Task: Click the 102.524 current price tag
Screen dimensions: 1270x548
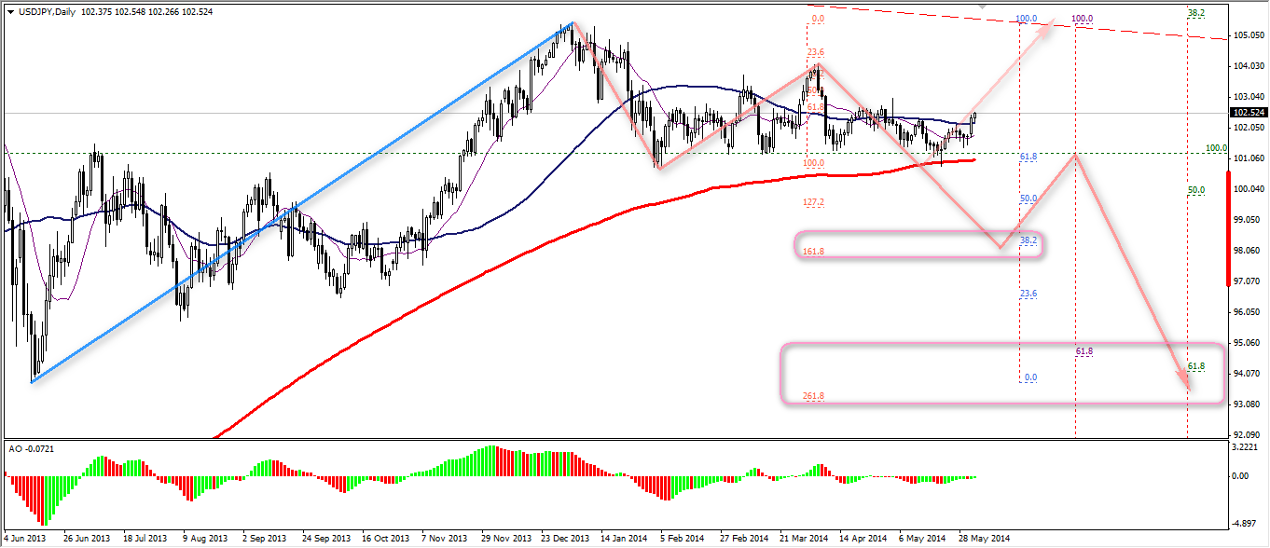Action: pyautogui.click(x=1248, y=113)
